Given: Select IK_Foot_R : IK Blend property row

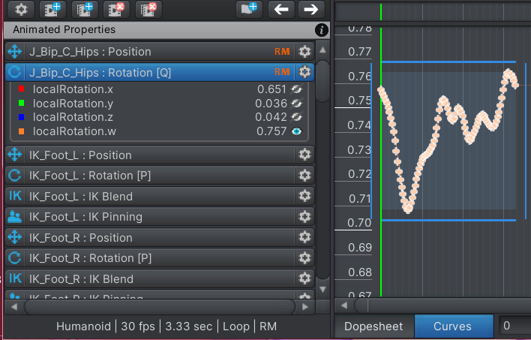Looking at the screenshot, I should pyautogui.click(x=160, y=279).
